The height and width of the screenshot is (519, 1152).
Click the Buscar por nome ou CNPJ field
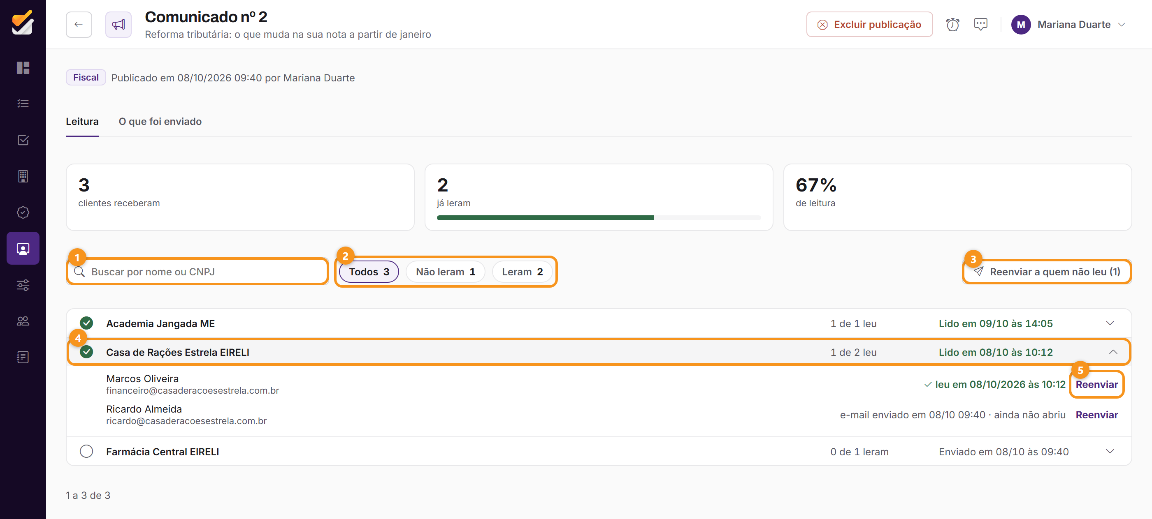point(197,272)
